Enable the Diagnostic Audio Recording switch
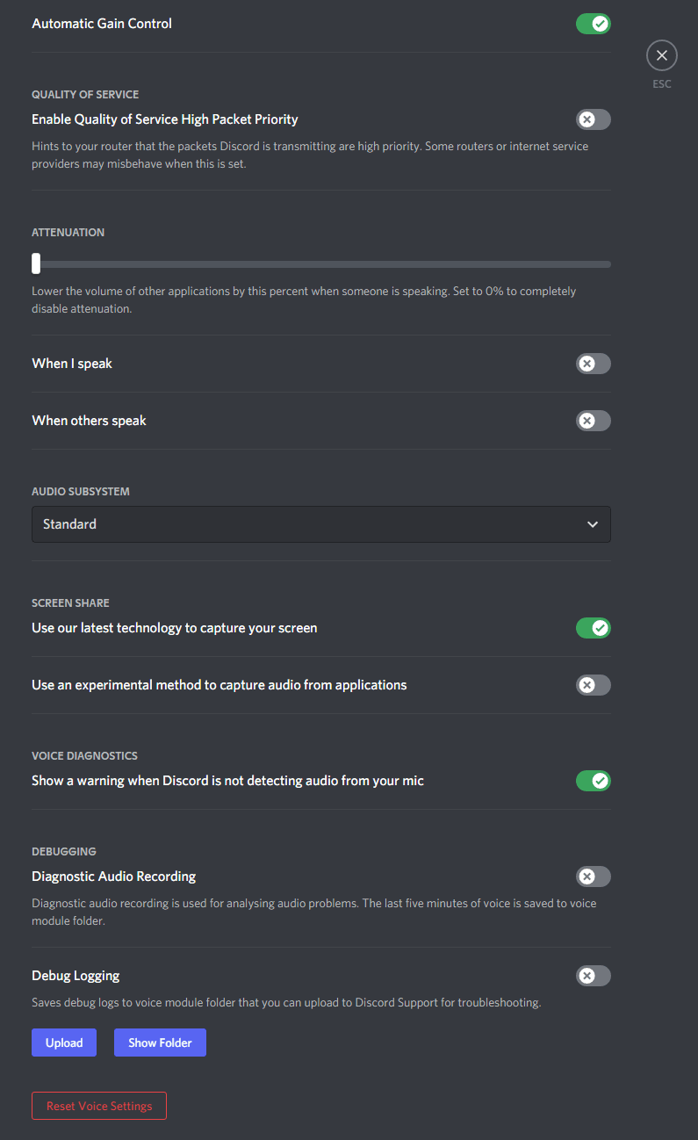The height and width of the screenshot is (1140, 698). (x=593, y=877)
